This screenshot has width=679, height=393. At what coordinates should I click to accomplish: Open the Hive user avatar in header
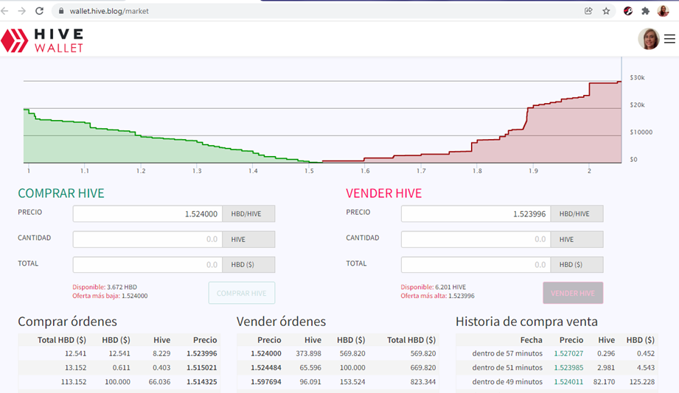pyautogui.click(x=649, y=39)
